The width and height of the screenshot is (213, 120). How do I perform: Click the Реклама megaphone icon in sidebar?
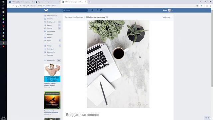(45, 55)
